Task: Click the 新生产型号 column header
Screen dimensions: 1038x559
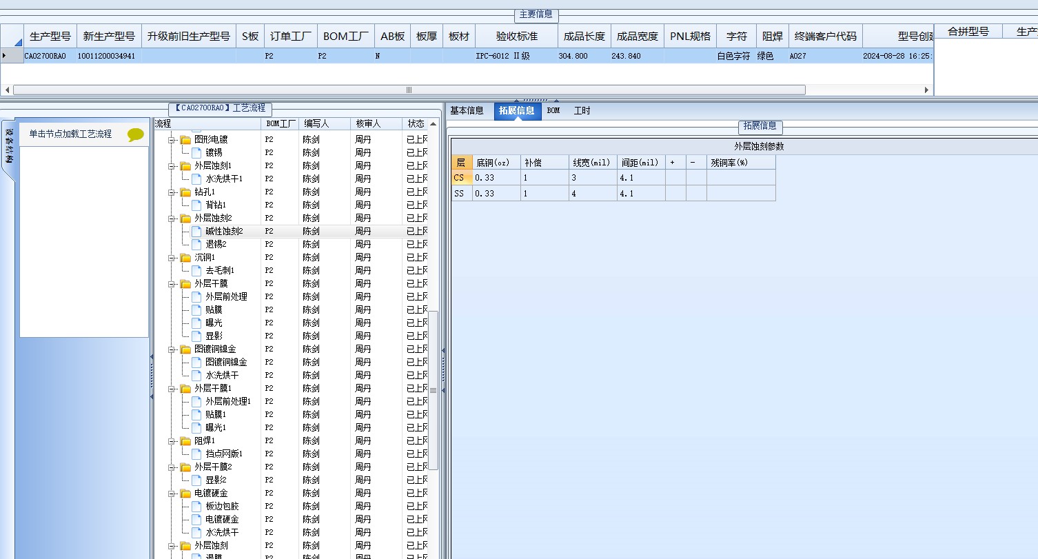Action: tap(109, 37)
